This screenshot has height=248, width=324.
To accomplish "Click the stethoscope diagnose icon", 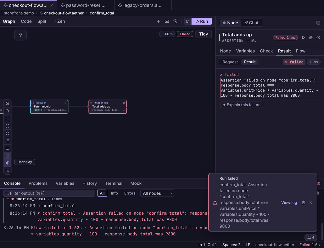I will 176,21.
